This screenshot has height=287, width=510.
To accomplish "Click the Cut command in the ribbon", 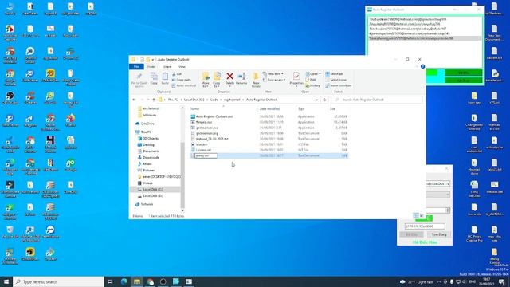I will [177, 74].
